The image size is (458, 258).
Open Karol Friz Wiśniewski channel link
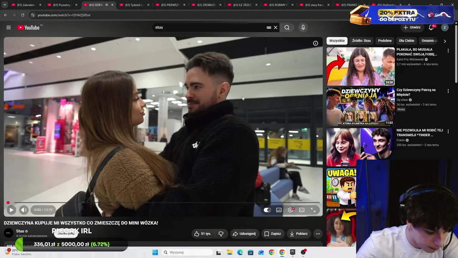click(410, 59)
